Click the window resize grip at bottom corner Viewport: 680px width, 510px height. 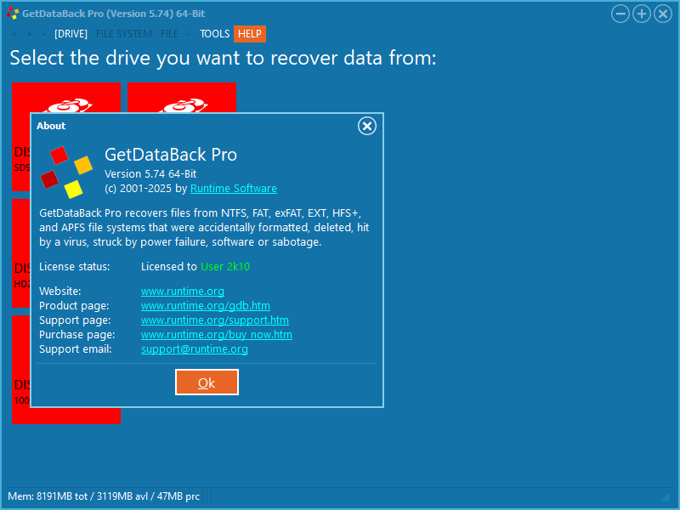(x=666, y=497)
